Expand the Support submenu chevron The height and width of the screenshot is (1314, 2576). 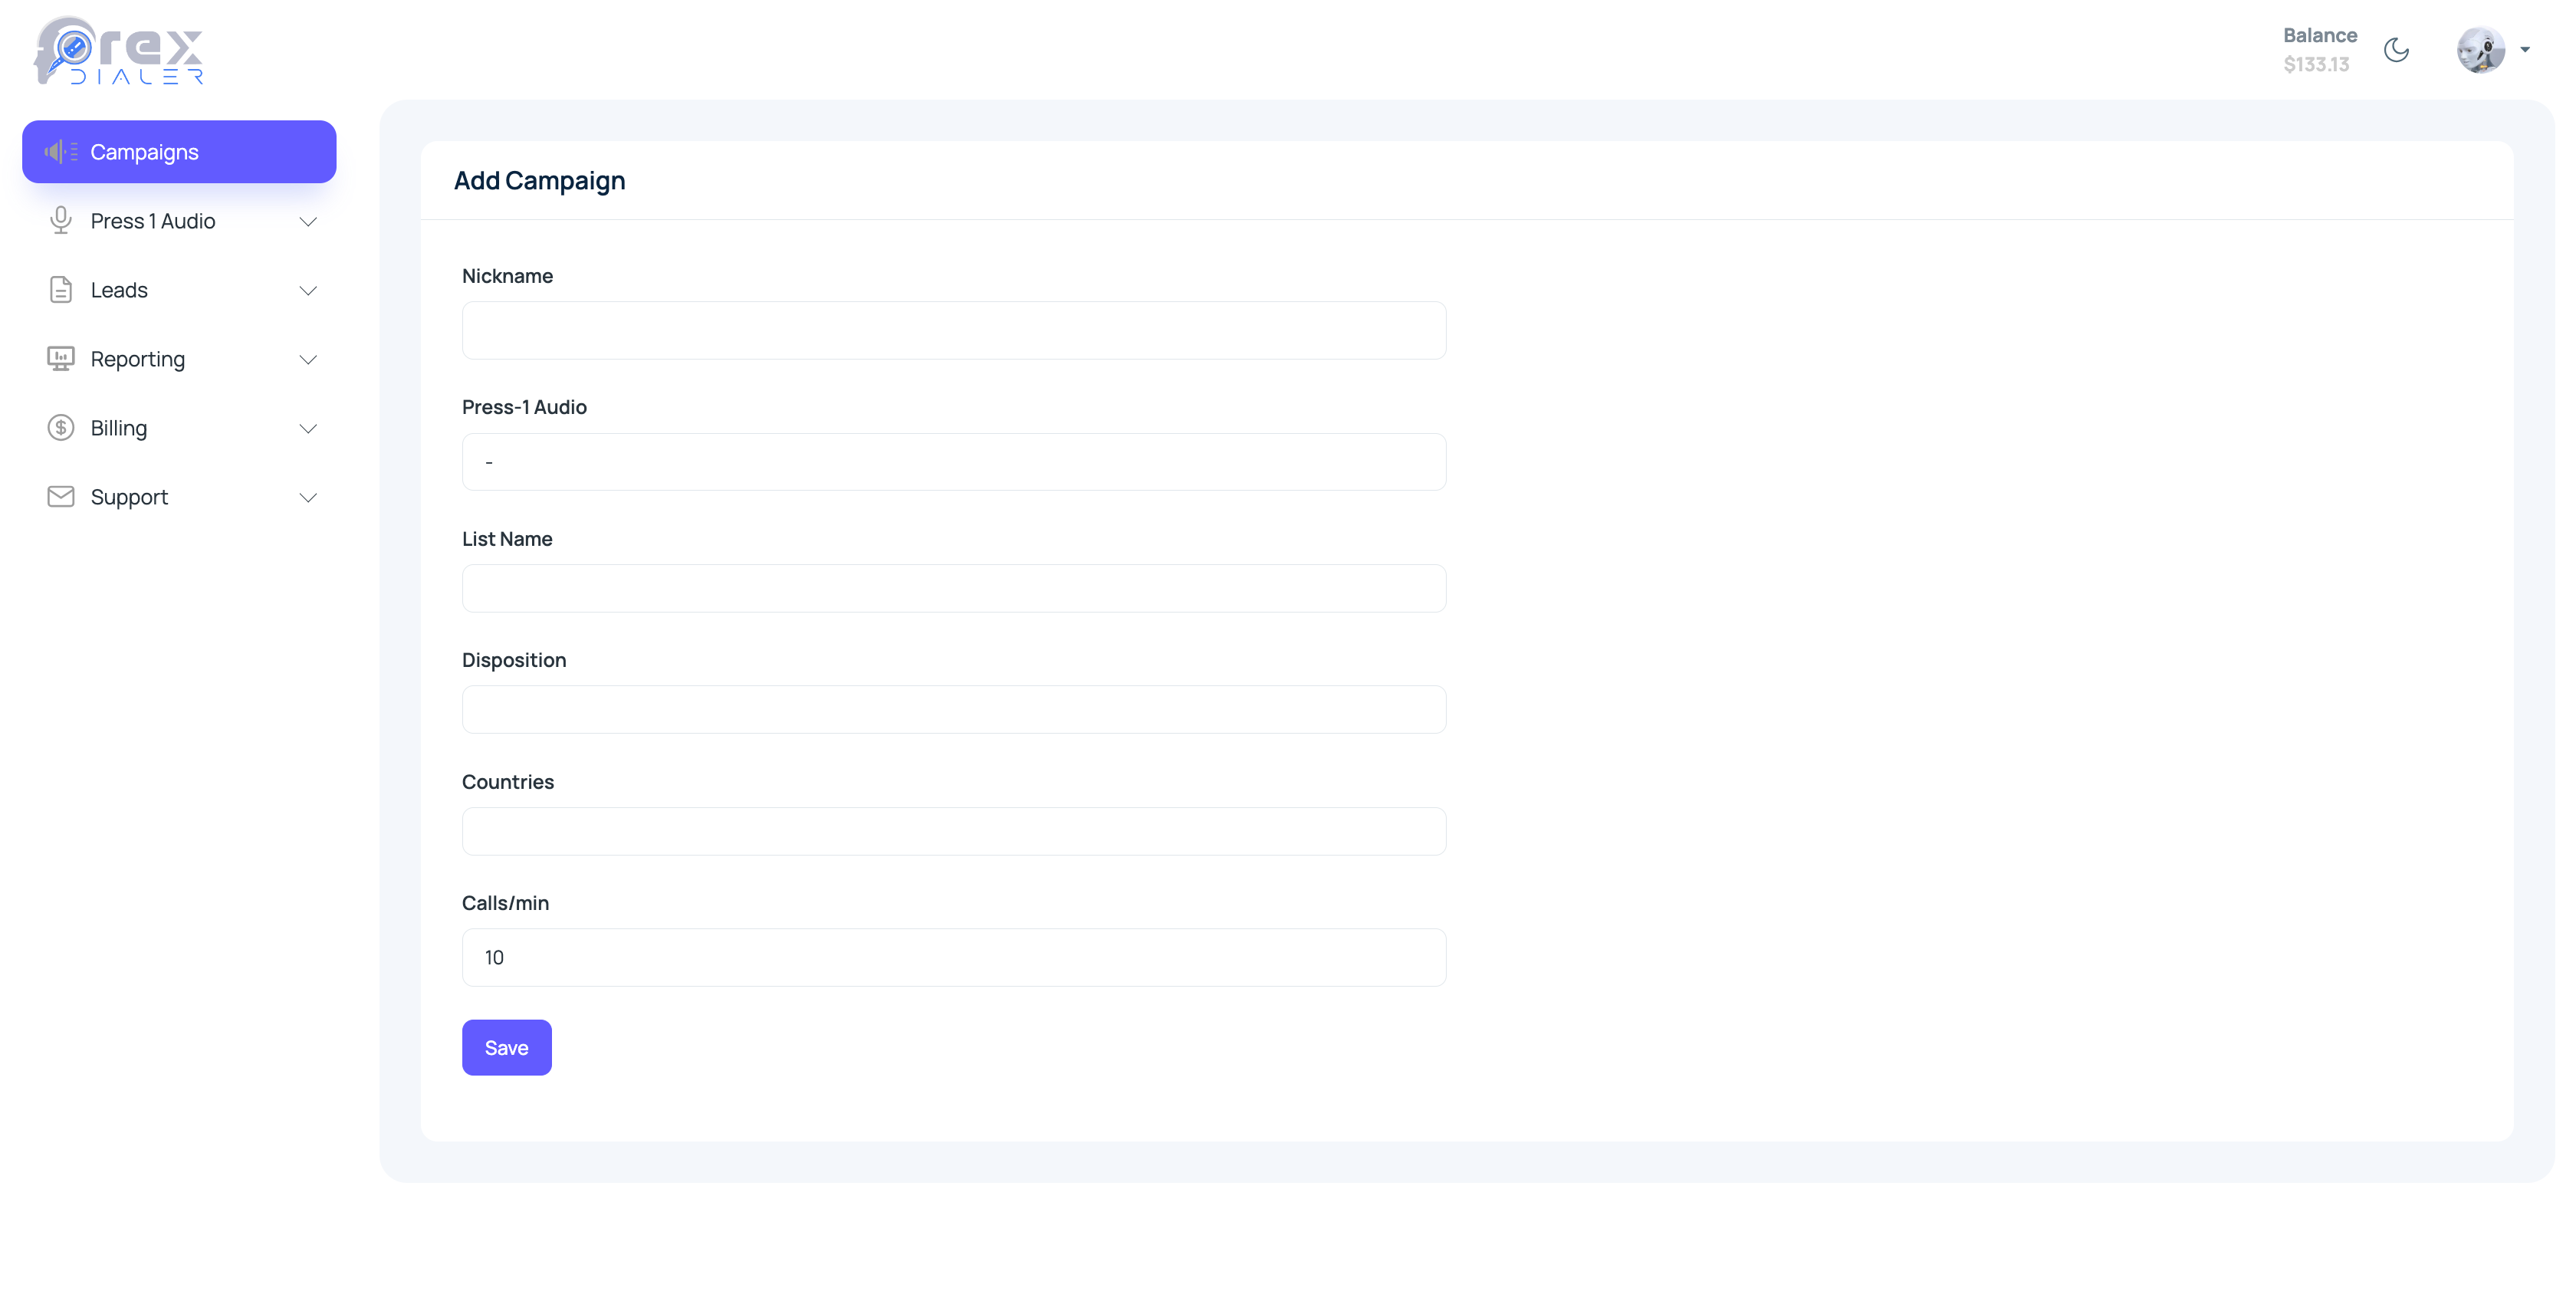click(308, 498)
